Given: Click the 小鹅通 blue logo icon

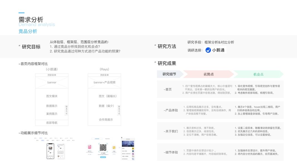Looking at the screenshot, I should coord(208,50).
